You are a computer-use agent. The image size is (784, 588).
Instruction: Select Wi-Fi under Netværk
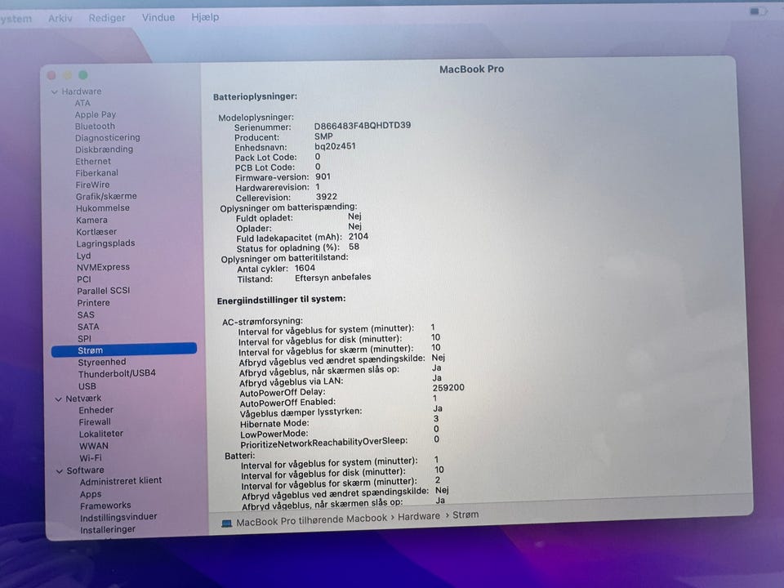point(91,458)
